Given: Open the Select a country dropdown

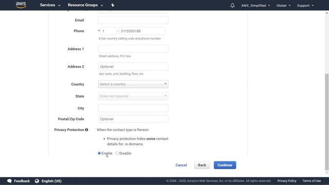Looking at the screenshot, I should (133, 84).
